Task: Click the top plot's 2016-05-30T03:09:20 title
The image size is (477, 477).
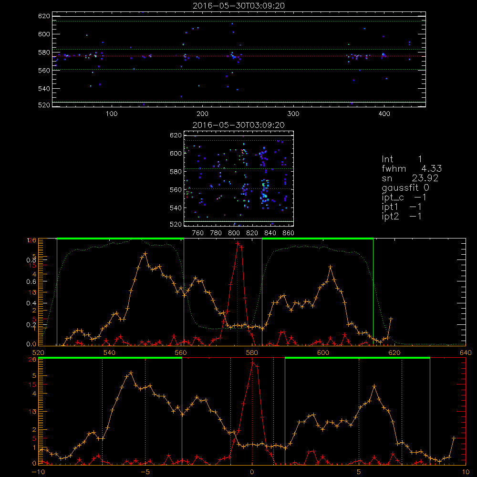Action: 239,6
